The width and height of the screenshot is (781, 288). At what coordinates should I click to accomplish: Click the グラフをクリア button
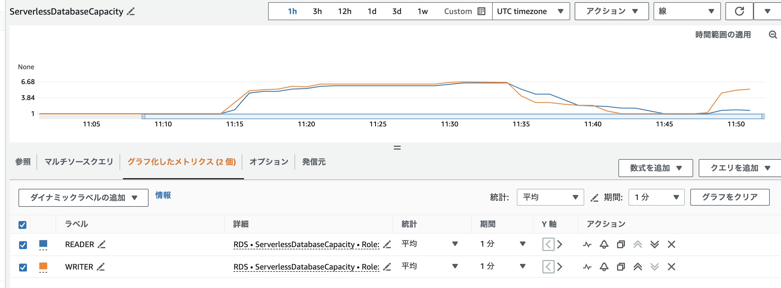[x=729, y=197]
